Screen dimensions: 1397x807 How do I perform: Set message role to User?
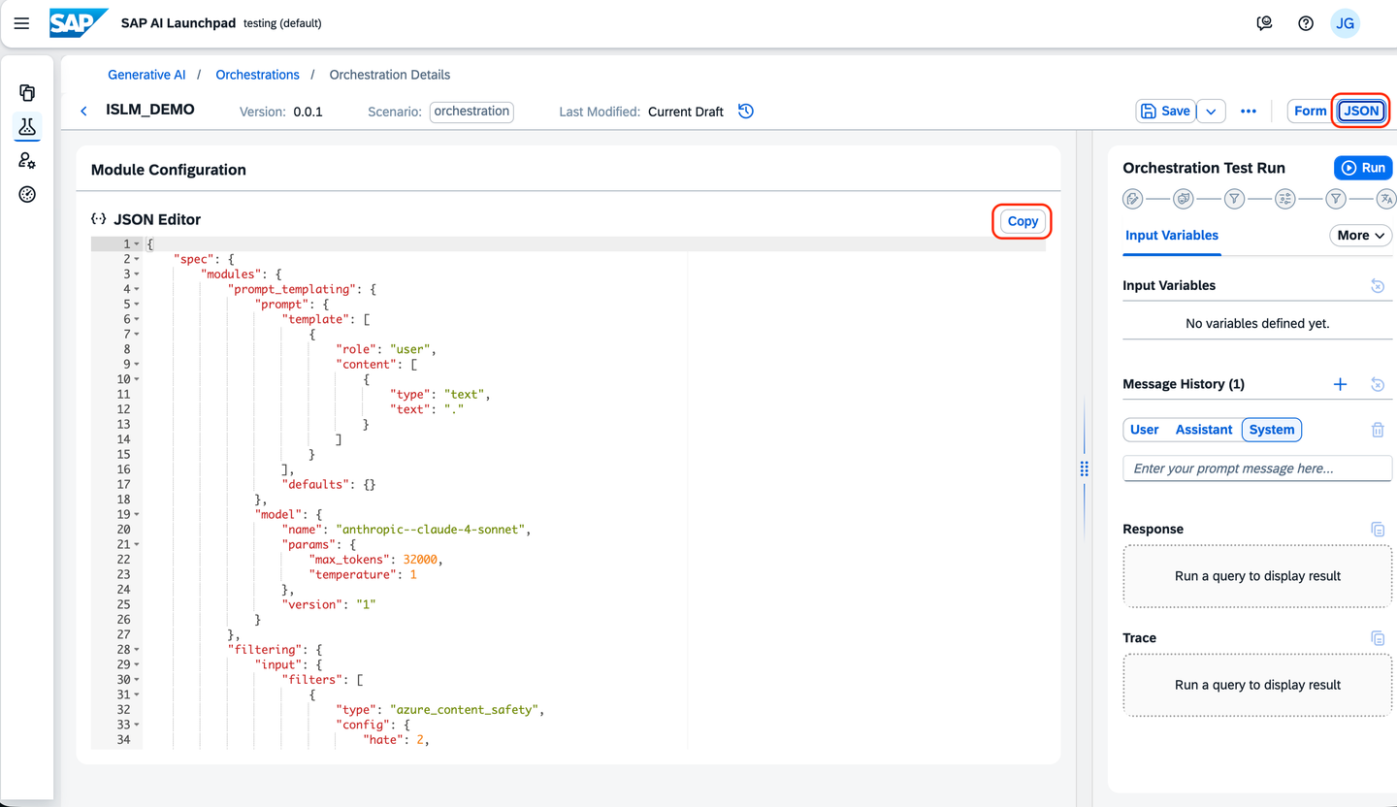[x=1145, y=430]
